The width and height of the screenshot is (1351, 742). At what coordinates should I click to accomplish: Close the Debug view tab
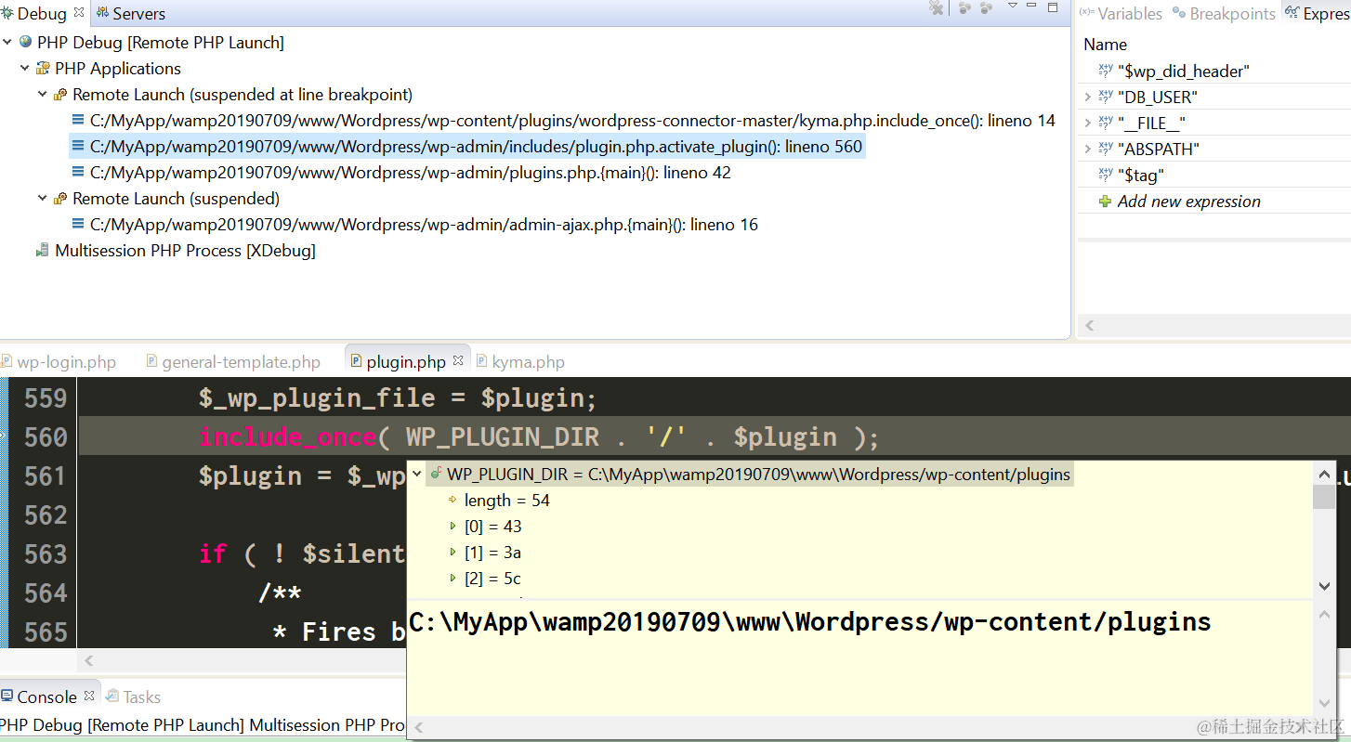[79, 12]
